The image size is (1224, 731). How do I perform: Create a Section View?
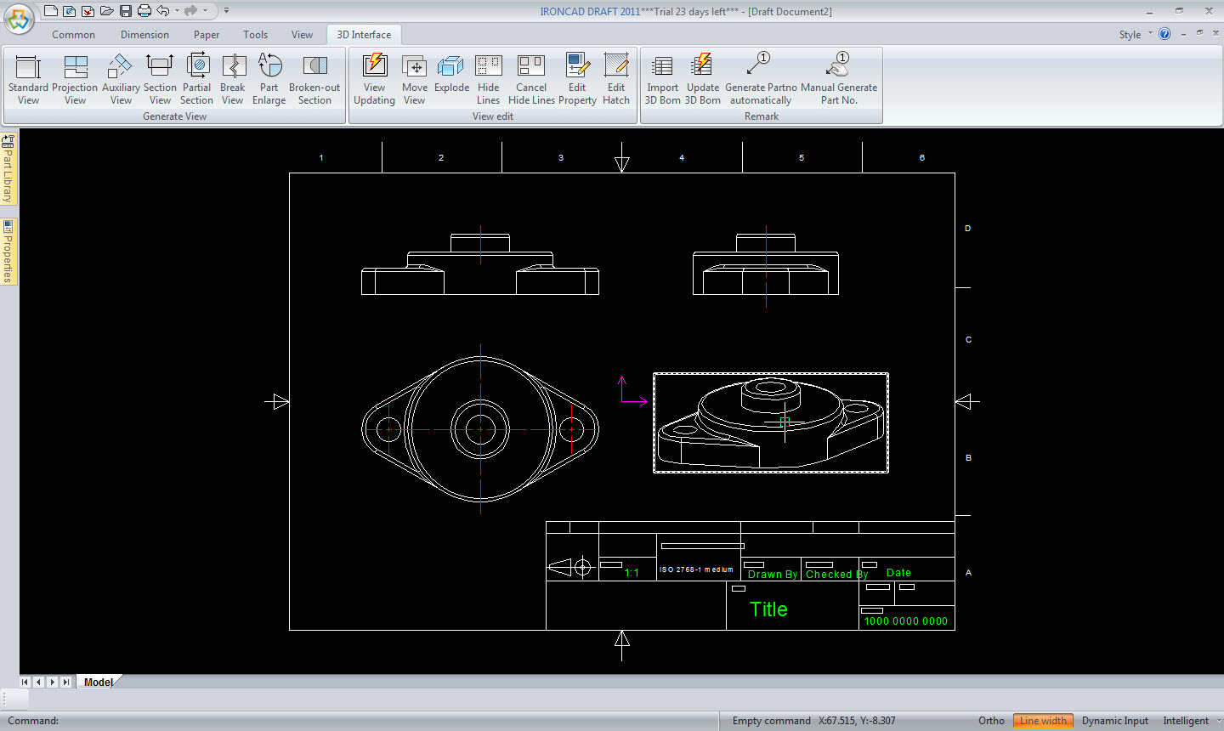tap(160, 79)
